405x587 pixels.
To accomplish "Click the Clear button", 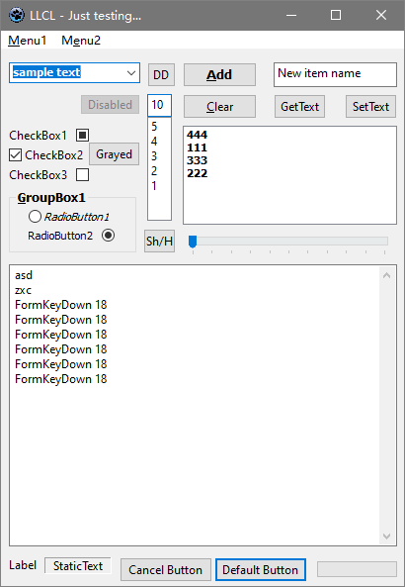I will point(219,106).
